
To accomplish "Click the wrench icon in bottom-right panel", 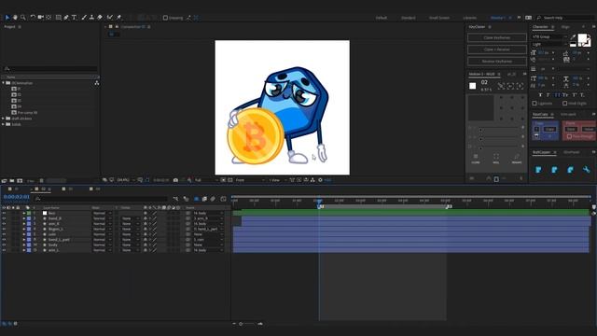I will pyautogui.click(x=587, y=170).
